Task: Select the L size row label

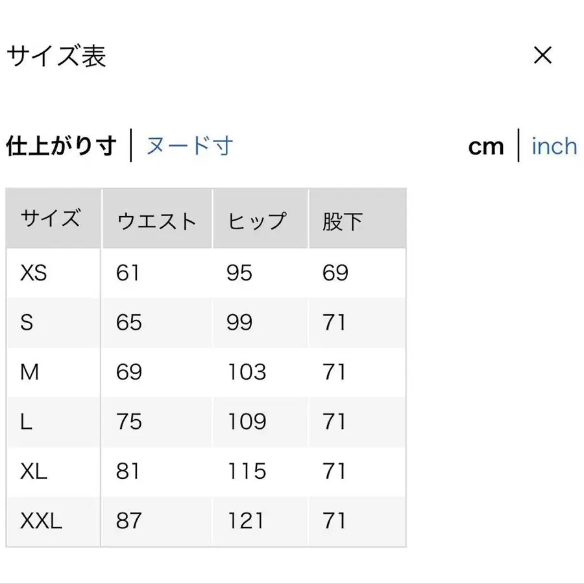Action: (x=26, y=422)
